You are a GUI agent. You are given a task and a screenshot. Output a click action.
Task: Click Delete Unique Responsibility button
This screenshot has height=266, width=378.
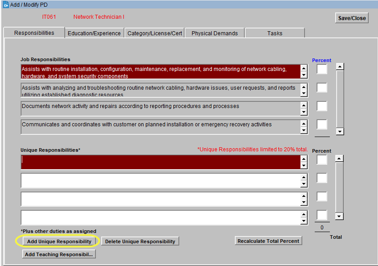coord(140,241)
